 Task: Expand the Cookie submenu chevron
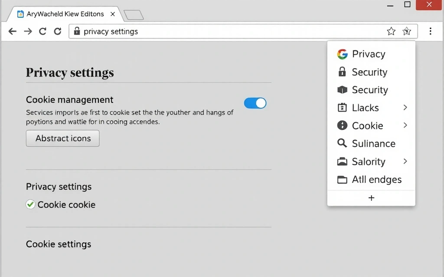[405, 126]
